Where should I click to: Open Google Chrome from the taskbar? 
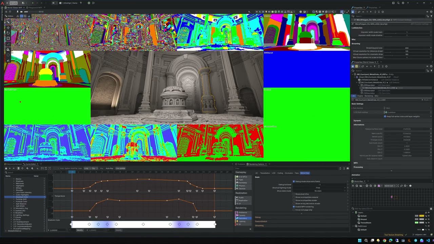click(384, 240)
